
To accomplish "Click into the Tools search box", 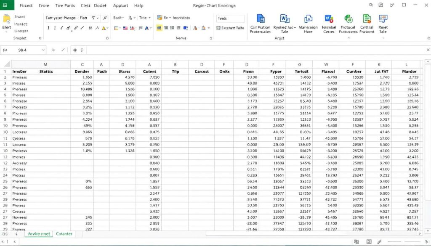I will [x=230, y=19].
